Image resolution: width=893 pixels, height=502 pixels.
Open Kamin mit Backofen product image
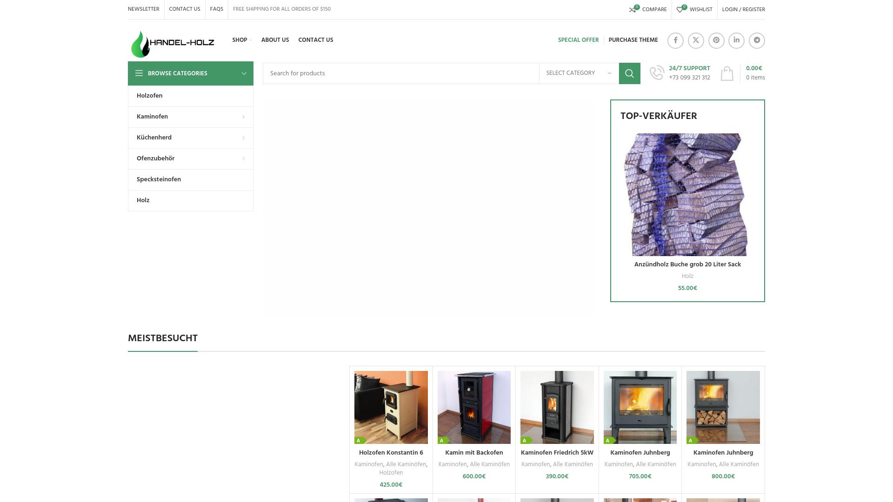click(474, 407)
